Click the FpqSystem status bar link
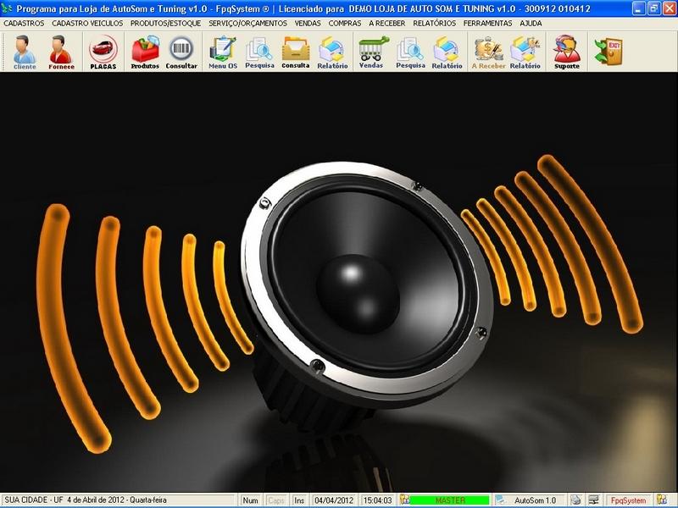The height and width of the screenshot is (508, 678). pyautogui.click(x=629, y=500)
